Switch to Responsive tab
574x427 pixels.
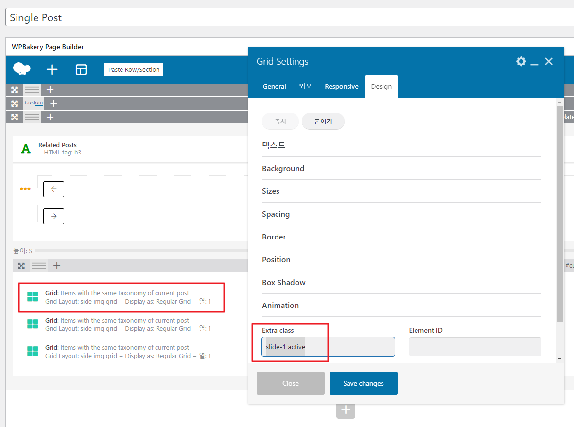click(x=342, y=87)
